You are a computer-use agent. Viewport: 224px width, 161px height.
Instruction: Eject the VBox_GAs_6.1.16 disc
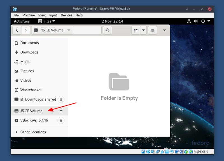[x=61, y=120]
